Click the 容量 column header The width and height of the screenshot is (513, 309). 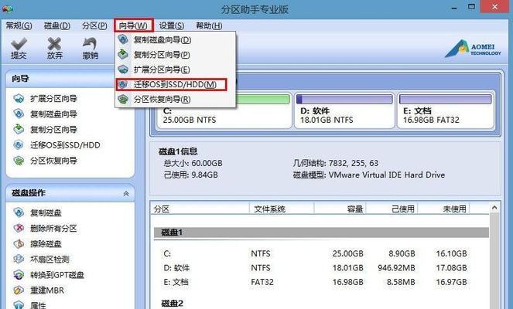tap(340, 209)
